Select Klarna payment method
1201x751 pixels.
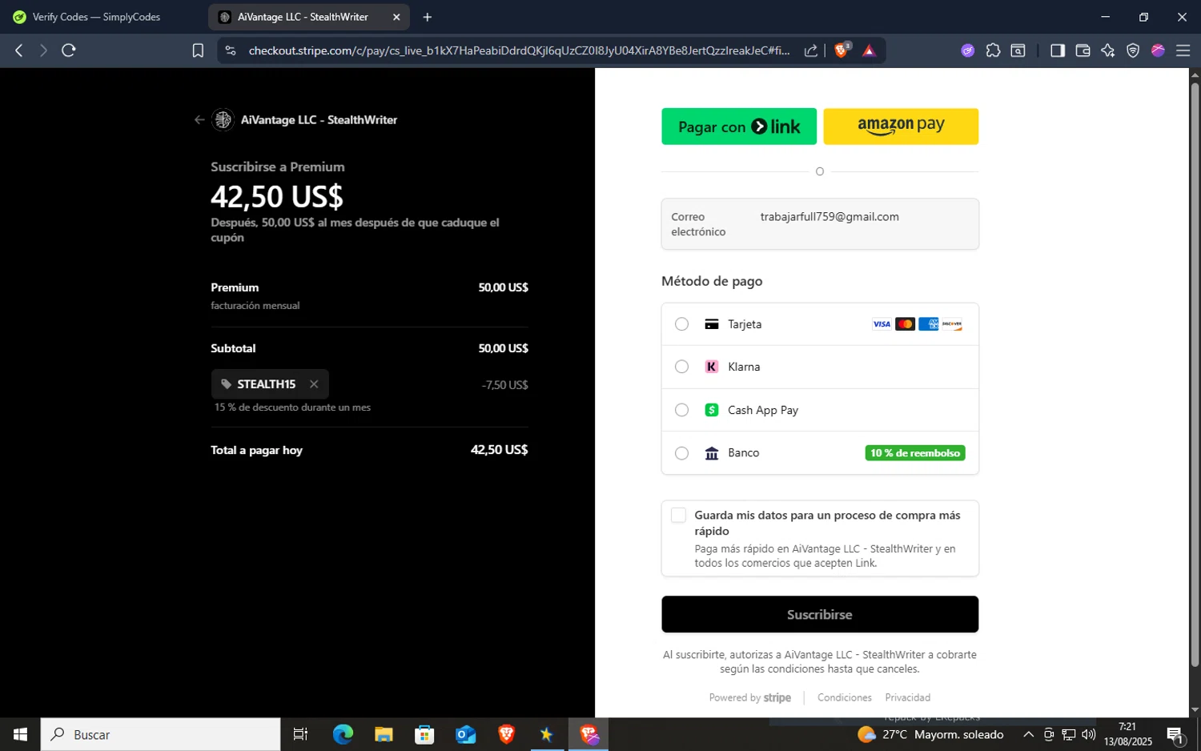pyautogui.click(x=820, y=367)
